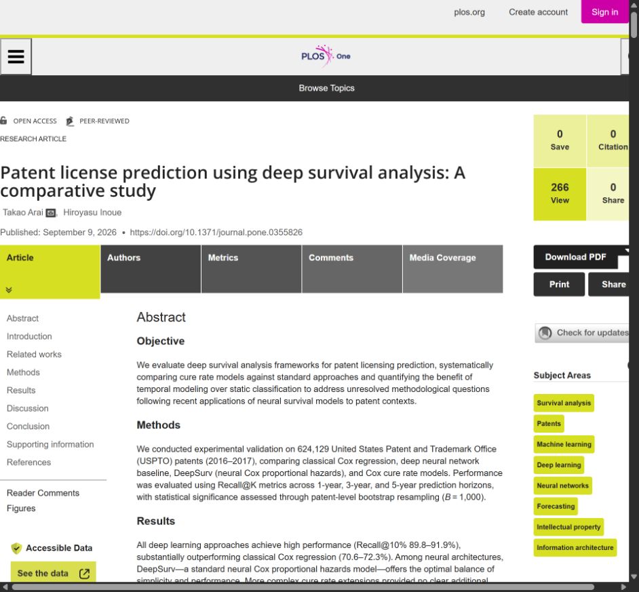Click the See the data button
This screenshot has height=592, width=639.
pos(53,572)
